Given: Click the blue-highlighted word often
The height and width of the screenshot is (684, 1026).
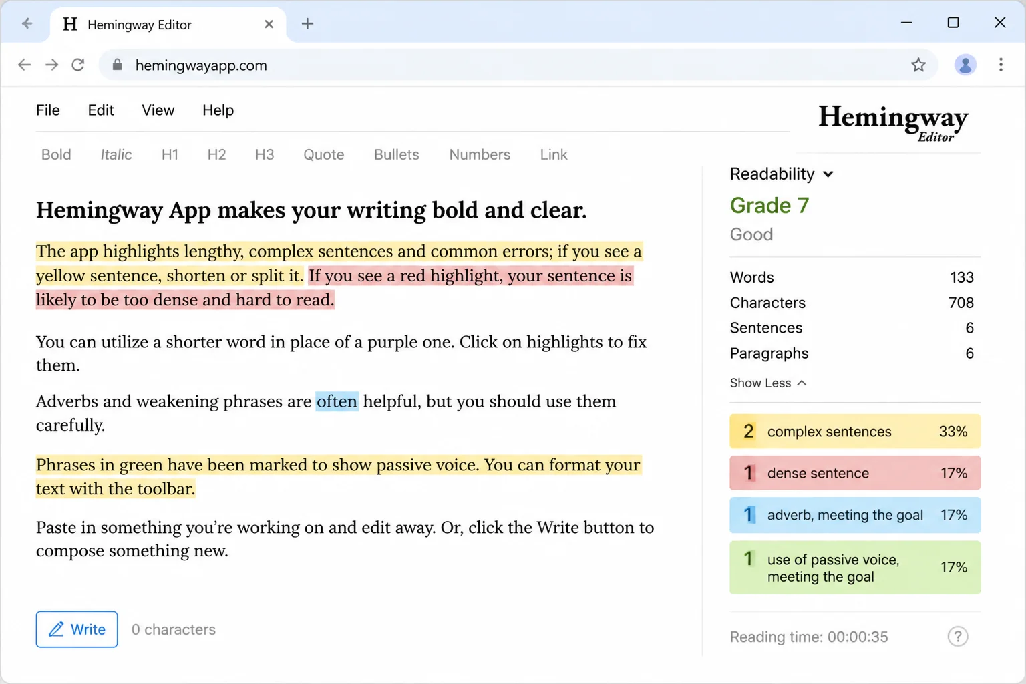Looking at the screenshot, I should pyautogui.click(x=337, y=401).
